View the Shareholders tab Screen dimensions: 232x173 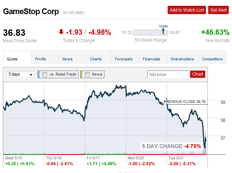[x=182, y=59]
